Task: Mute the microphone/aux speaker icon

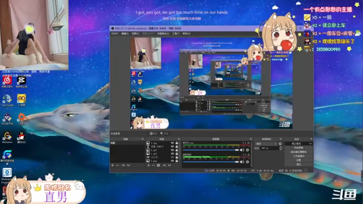Action: 242,150
